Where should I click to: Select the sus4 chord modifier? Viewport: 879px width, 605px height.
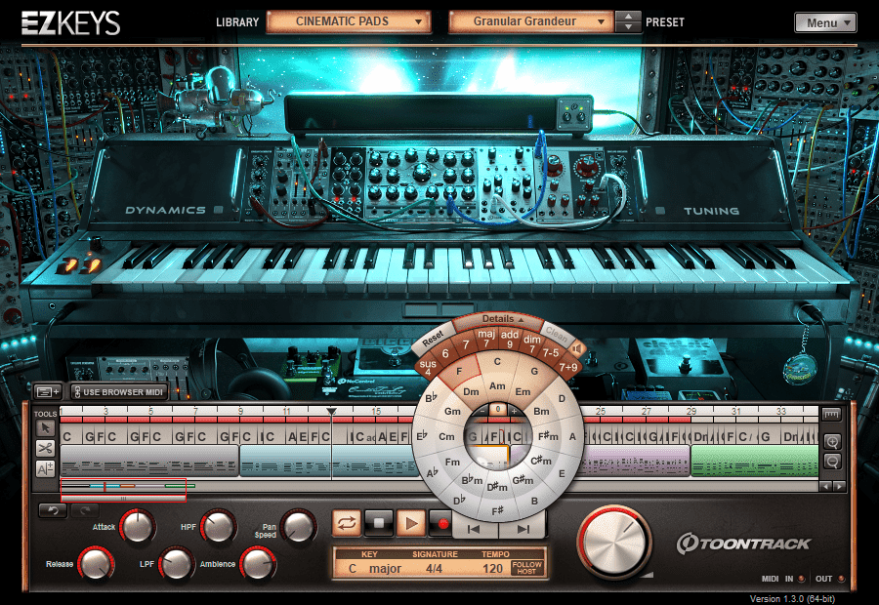pyautogui.click(x=428, y=368)
